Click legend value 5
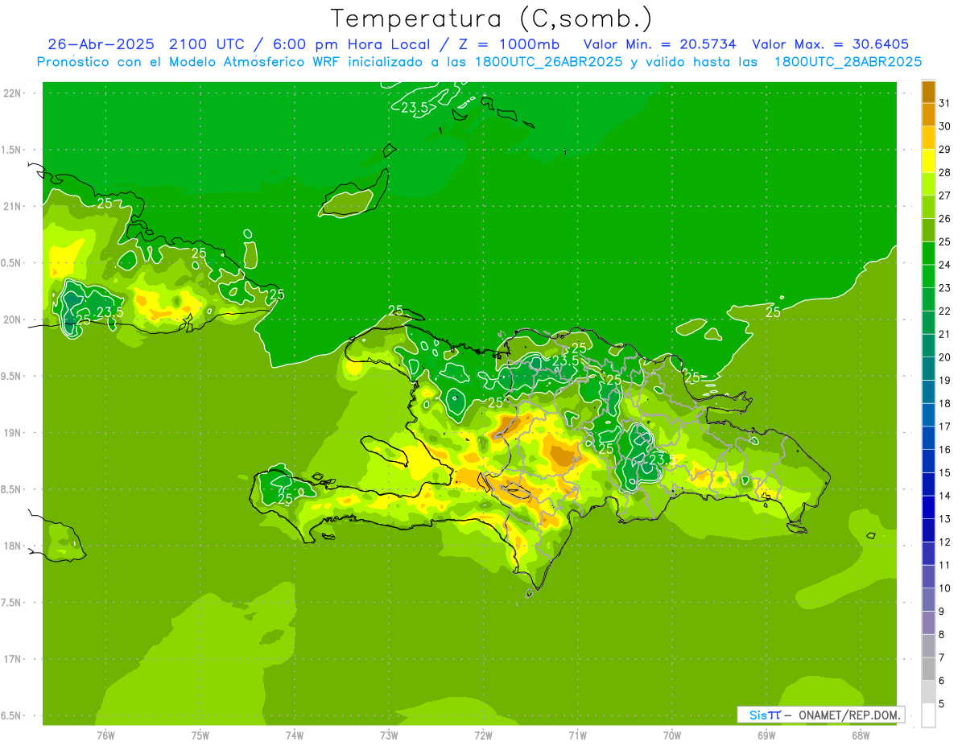Screen dimensions: 966x746 coord(942,704)
